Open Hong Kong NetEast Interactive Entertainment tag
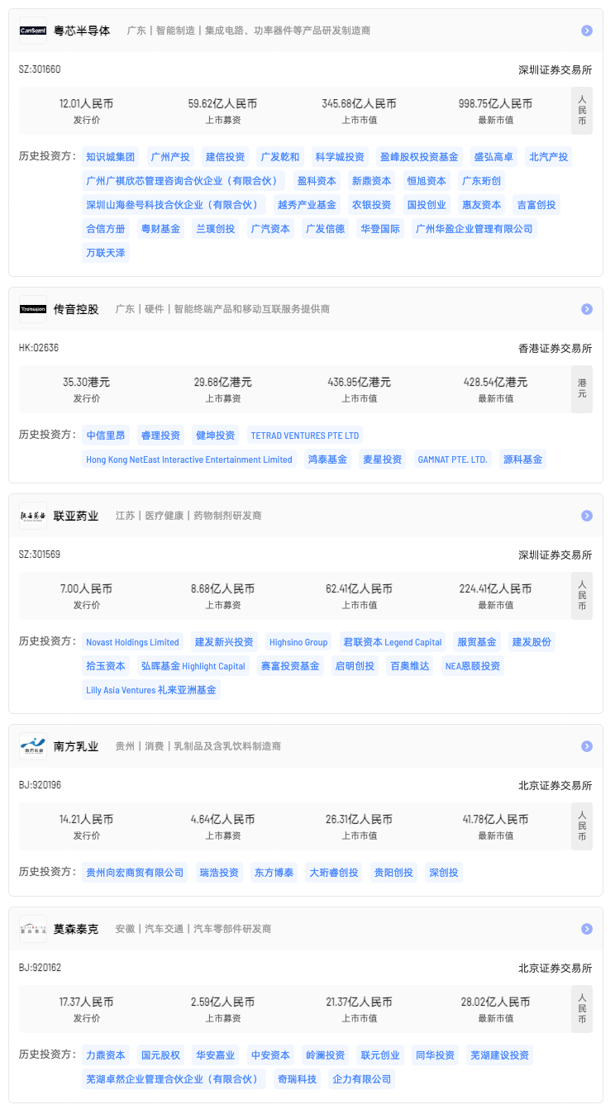The image size is (615, 1114). [189, 459]
